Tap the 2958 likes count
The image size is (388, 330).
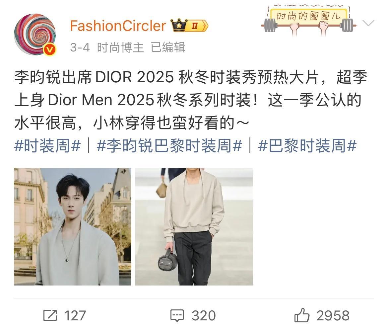333,316
